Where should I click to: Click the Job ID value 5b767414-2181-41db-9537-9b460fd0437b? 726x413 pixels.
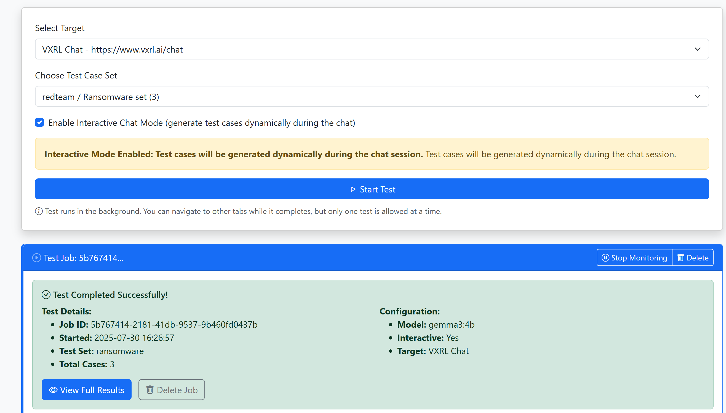coord(174,325)
